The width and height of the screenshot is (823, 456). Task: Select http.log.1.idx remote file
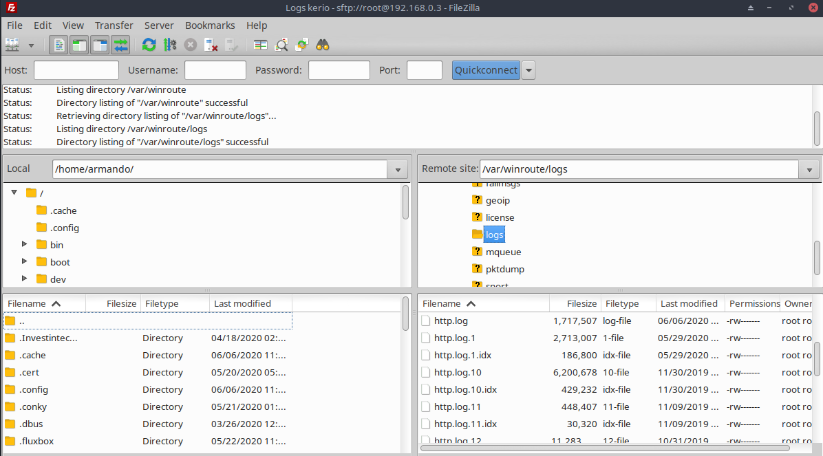click(x=616, y=356)
